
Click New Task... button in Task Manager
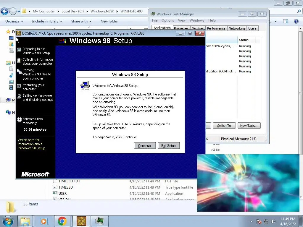click(x=249, y=125)
